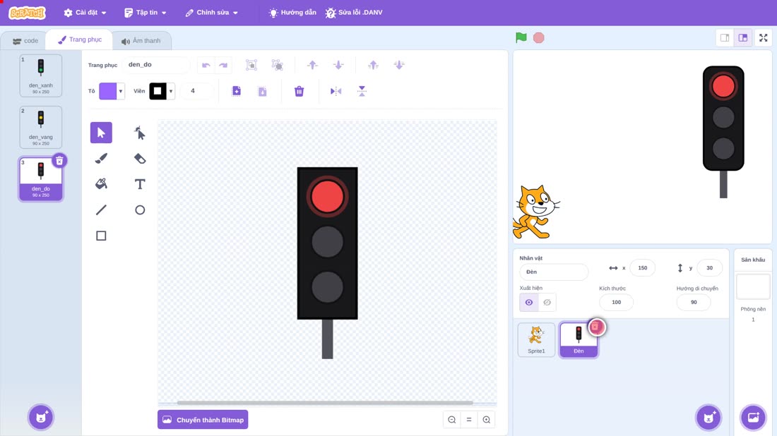Click Chuyển thành Bitmap button
Screen dimensions: 777x436
click(x=203, y=420)
